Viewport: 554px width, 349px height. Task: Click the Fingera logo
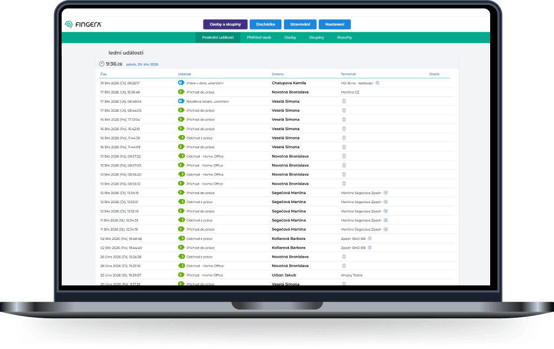[83, 24]
